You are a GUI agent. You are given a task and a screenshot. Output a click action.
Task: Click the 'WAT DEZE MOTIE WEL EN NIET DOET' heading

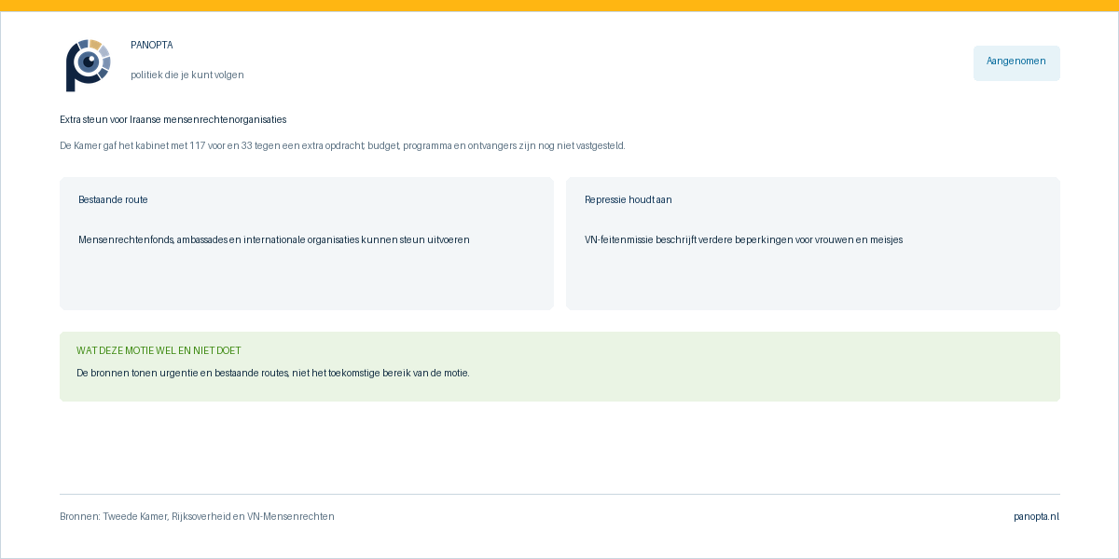coord(159,350)
